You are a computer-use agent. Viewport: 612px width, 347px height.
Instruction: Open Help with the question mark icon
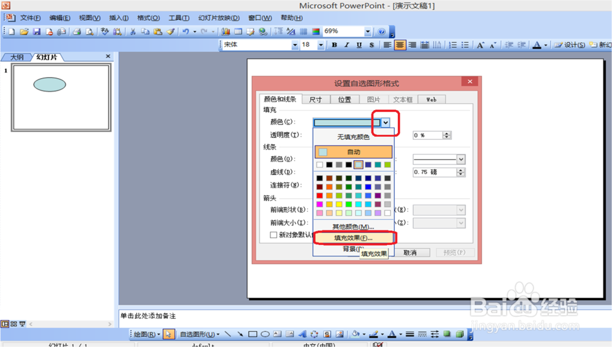tap(382, 32)
